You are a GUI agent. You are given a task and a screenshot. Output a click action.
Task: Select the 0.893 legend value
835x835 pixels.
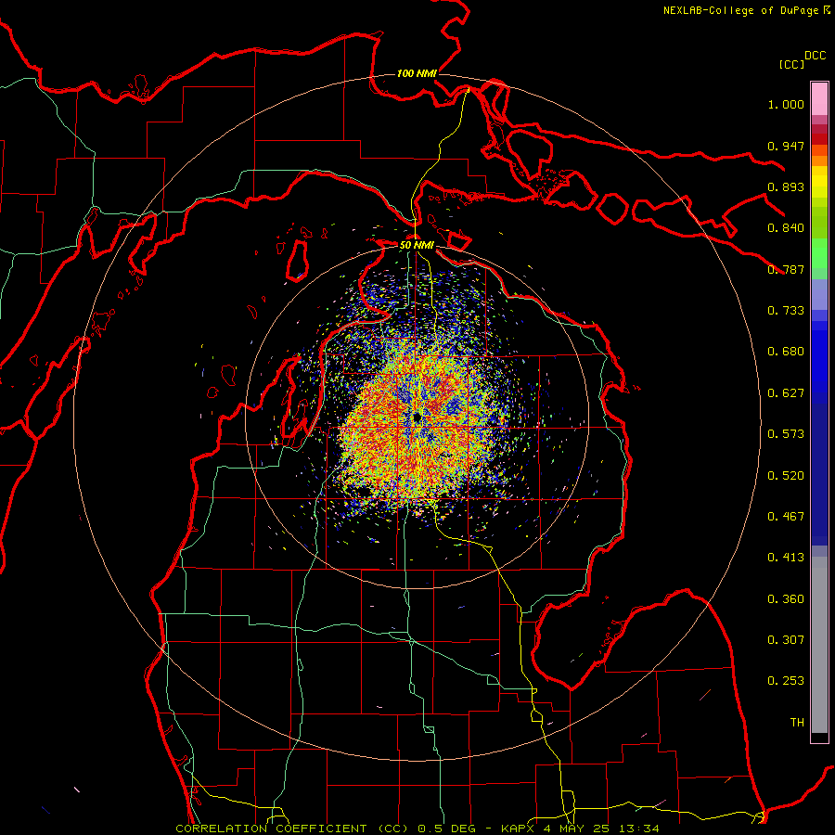[x=786, y=186]
